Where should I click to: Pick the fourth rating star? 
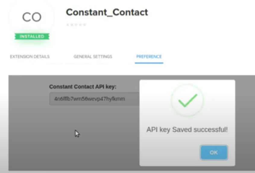(x=80, y=25)
